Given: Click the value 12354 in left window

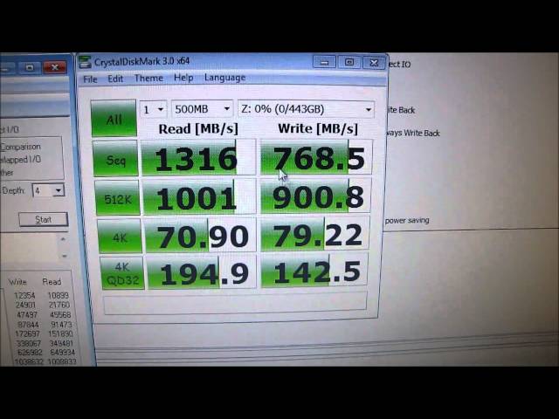Looking at the screenshot, I should pos(24,295).
